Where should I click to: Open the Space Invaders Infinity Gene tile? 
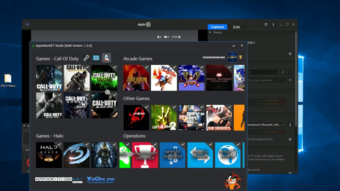tap(219, 78)
